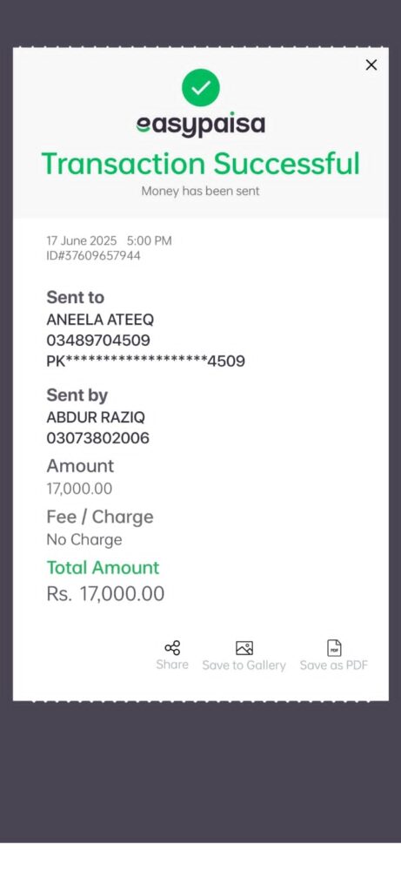Viewport: 401px width, 892px height.
Task: Click the recipient name ANEELA ATEEQ
Action: [x=100, y=320]
